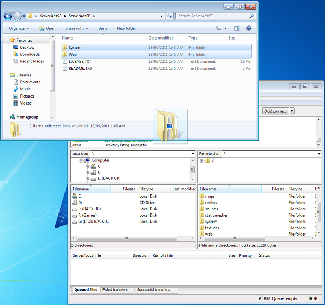Select G: (IPOD BACKU... in local list
325x305 pixels.
coord(133,222)
